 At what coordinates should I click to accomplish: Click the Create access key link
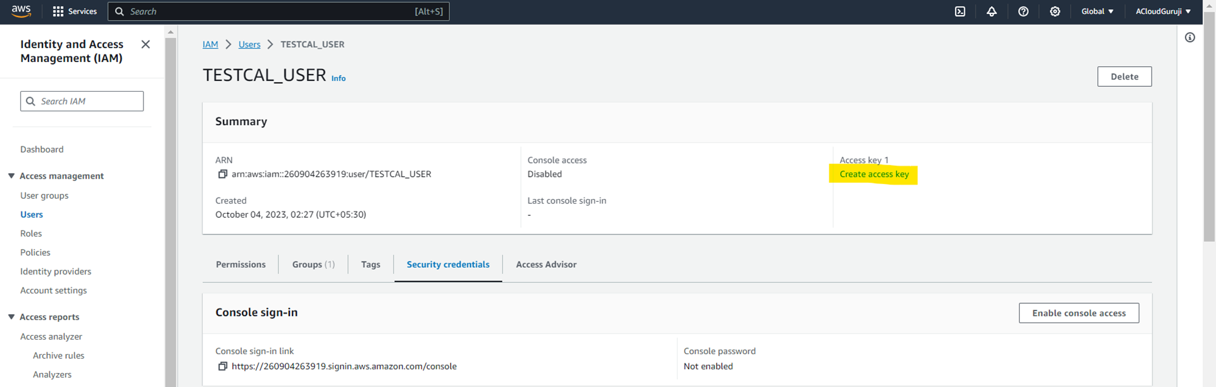(874, 174)
